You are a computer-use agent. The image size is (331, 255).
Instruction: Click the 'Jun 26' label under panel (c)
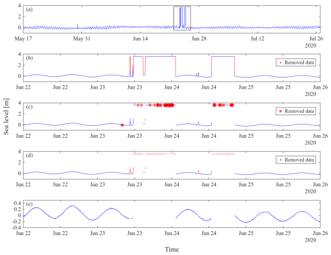(x=320, y=136)
